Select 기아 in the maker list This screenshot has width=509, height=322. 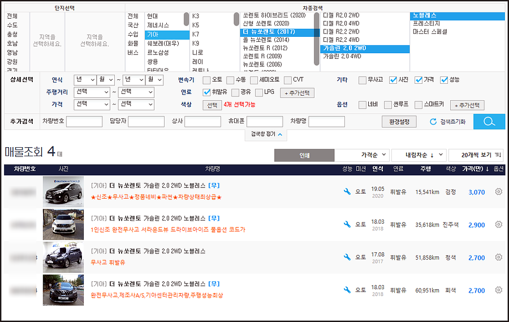click(167, 35)
